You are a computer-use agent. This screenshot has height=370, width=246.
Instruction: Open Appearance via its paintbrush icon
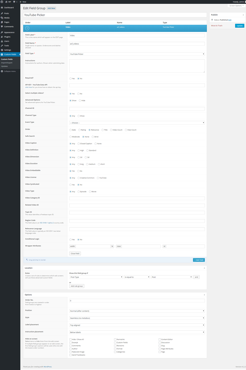pyautogui.click(x=2, y=32)
